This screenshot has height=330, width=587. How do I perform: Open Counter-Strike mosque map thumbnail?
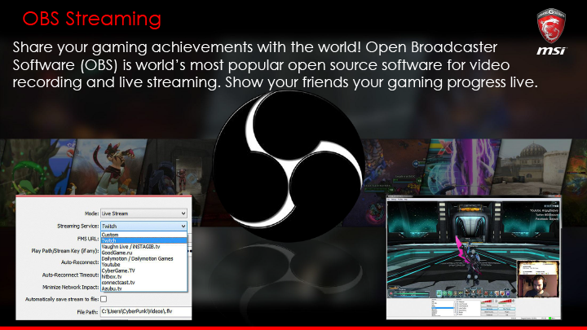click(x=531, y=166)
